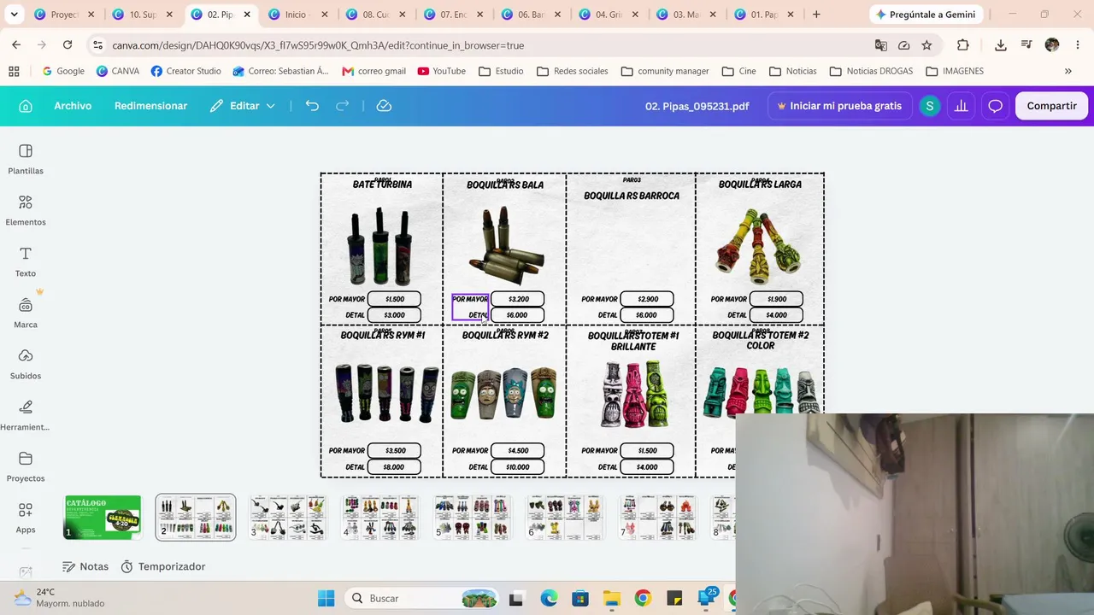This screenshot has width=1094, height=615.
Task: Switch to 01. Pap browser tab
Action: 763,15
